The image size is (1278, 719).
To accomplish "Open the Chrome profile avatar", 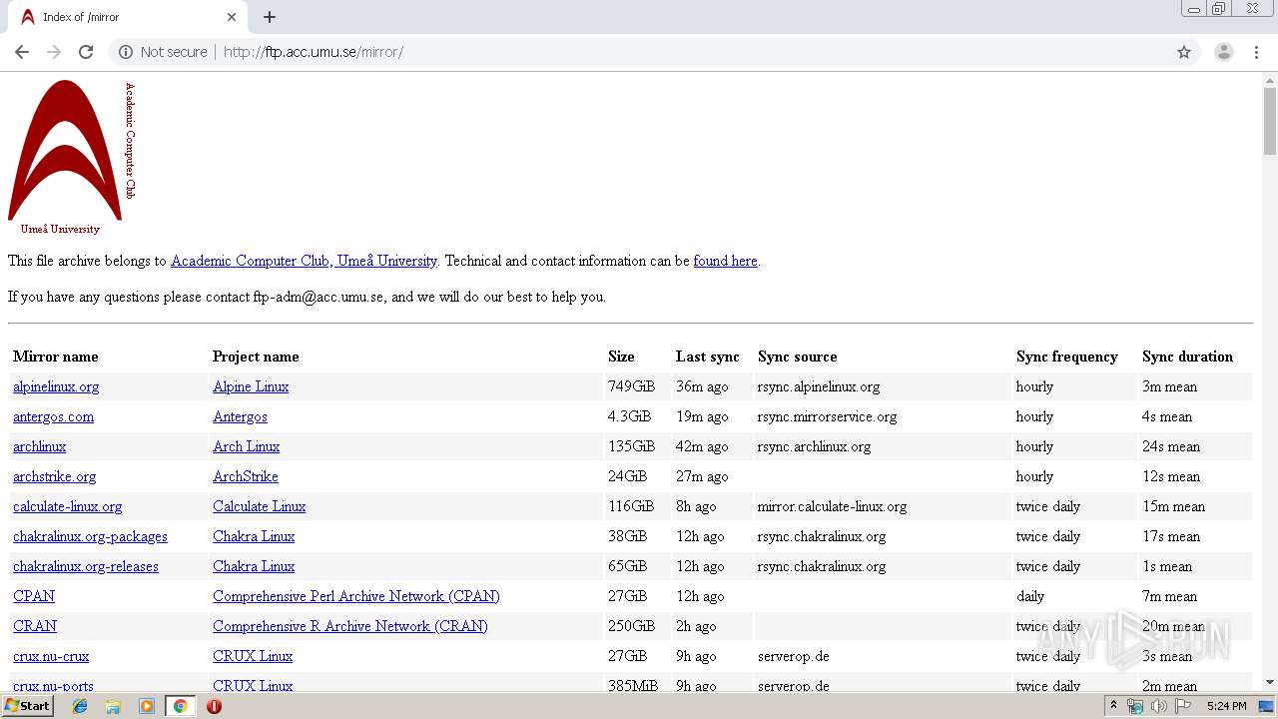I will 1223,52.
